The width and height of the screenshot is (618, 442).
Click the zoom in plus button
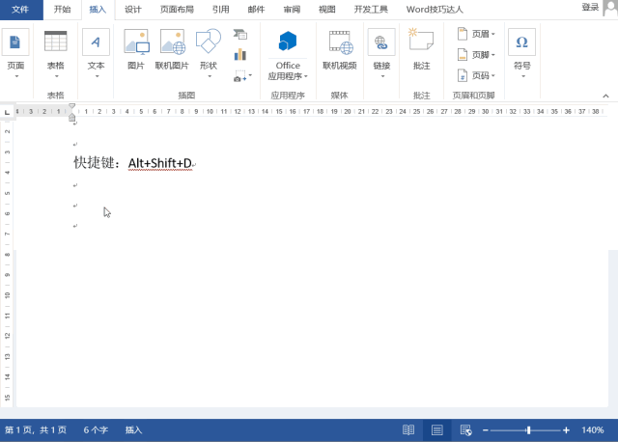[566, 430]
